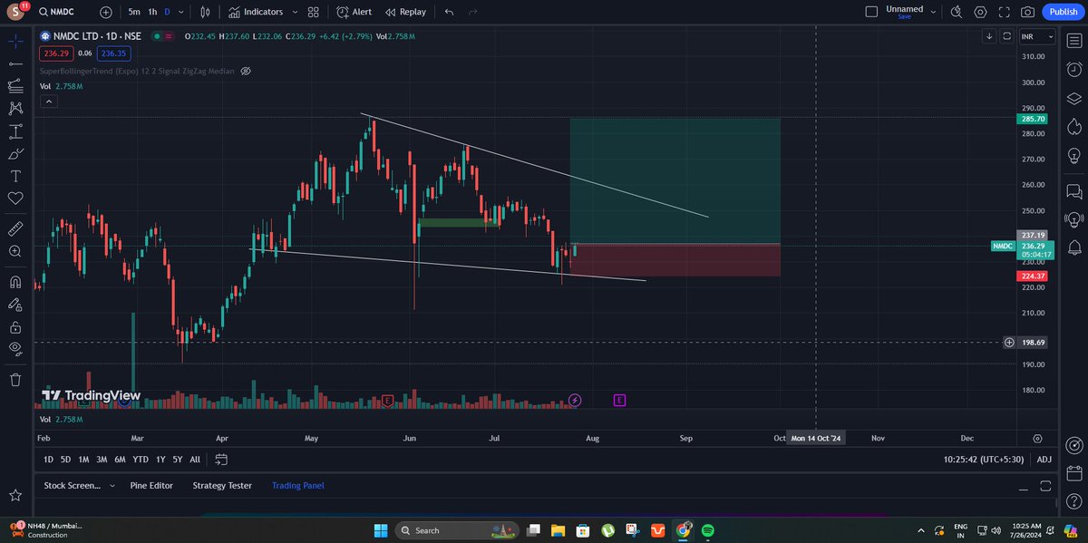
Task: Select the 1D date range
Action: [49, 460]
